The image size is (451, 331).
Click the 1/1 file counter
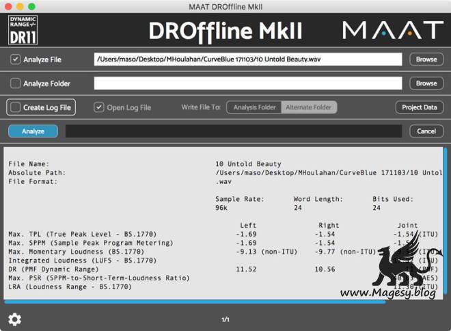[x=225, y=319]
